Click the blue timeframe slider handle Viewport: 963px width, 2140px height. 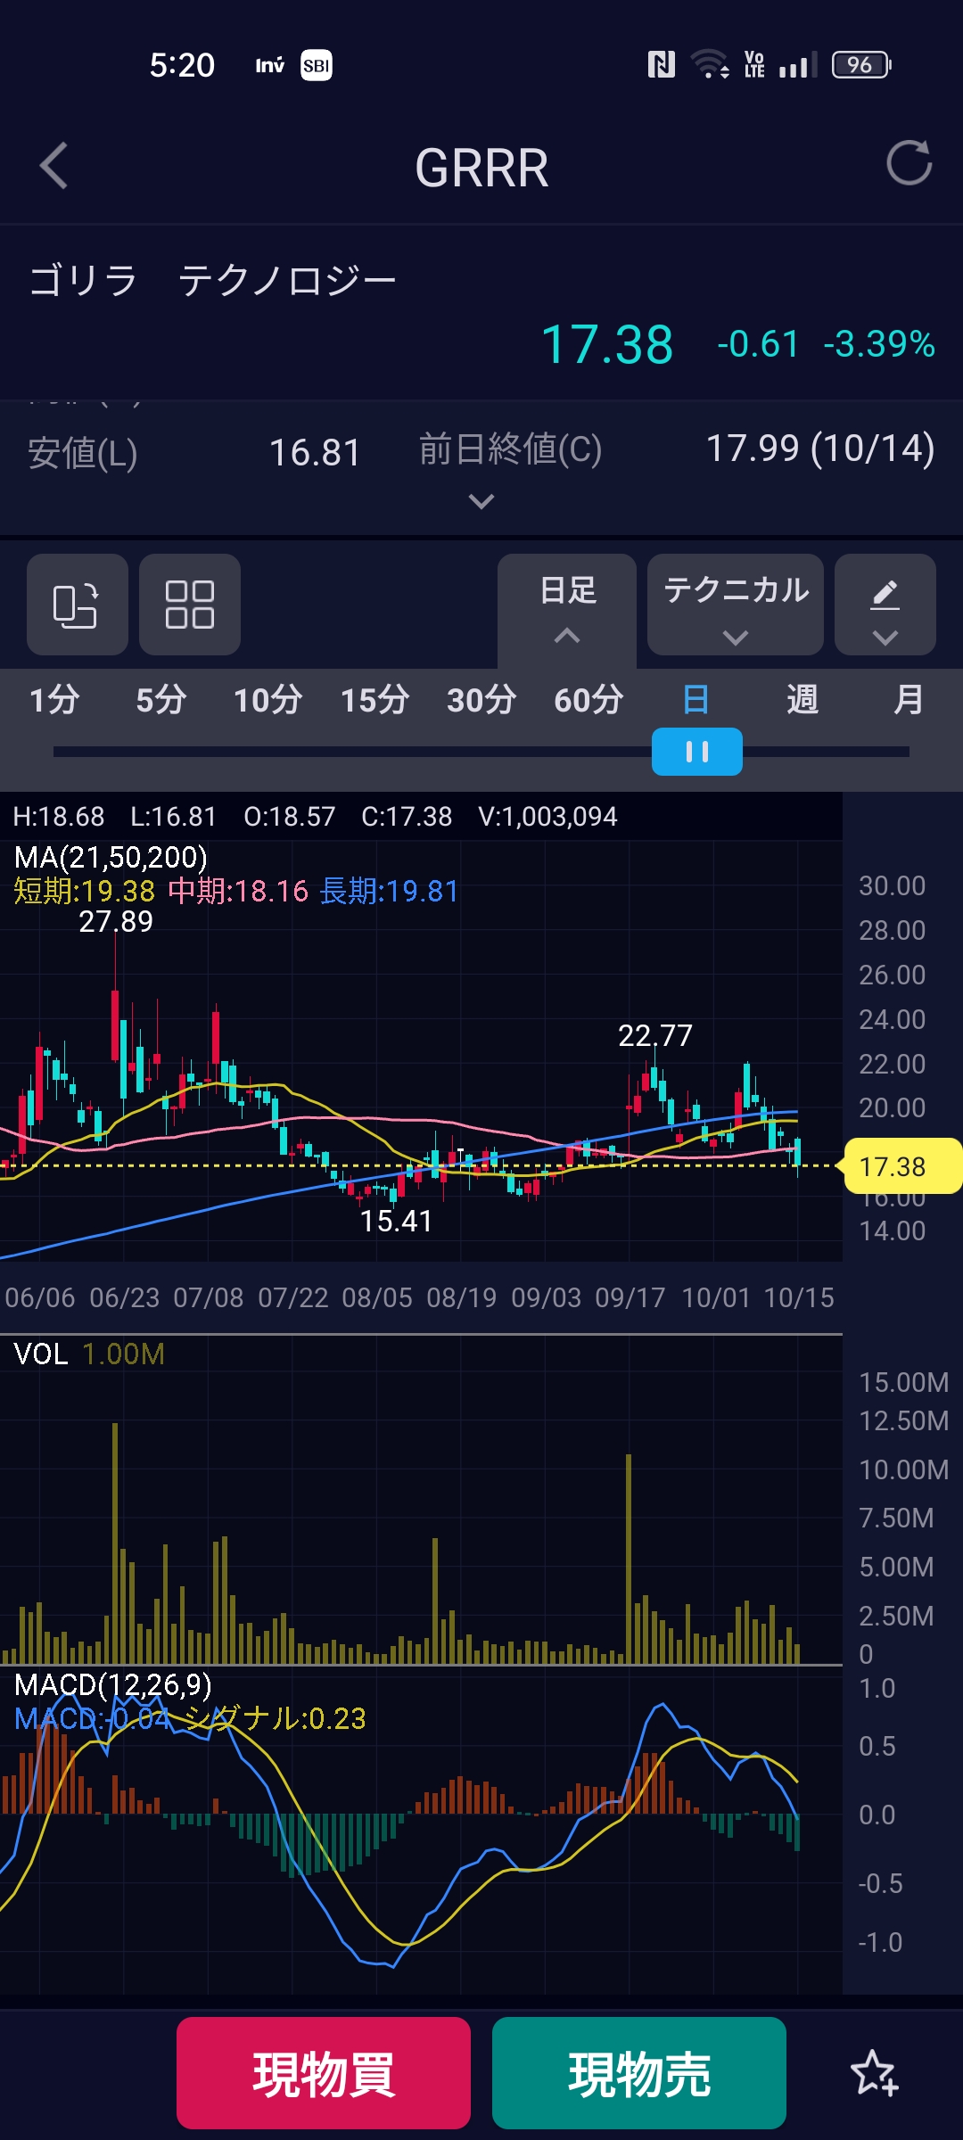click(x=696, y=752)
